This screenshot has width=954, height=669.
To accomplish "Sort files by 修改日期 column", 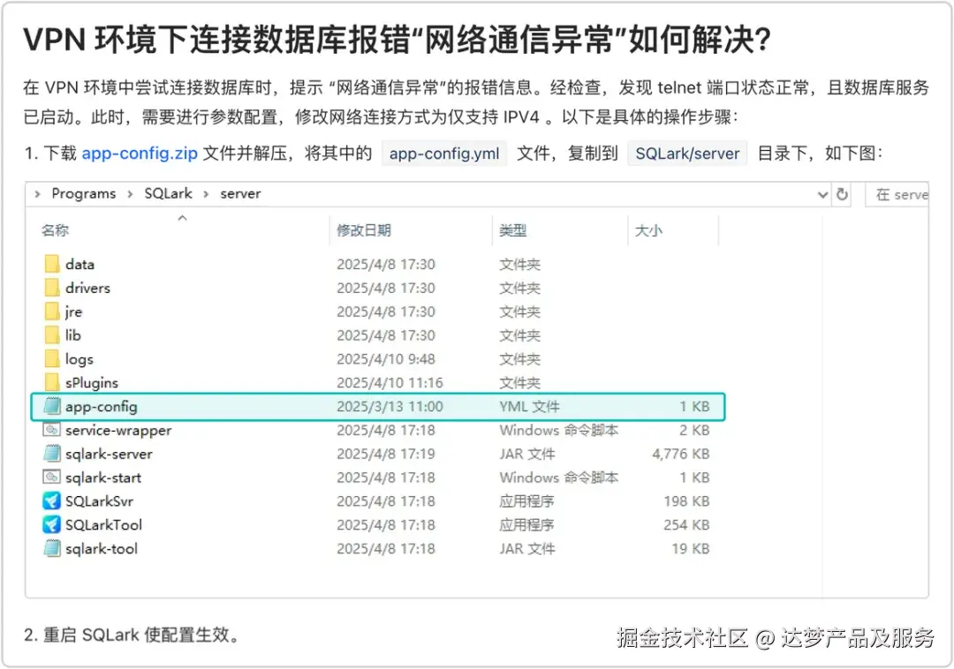I will (x=364, y=230).
